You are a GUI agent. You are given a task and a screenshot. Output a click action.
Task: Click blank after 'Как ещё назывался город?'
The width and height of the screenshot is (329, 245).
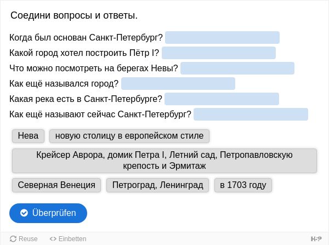click(178, 83)
